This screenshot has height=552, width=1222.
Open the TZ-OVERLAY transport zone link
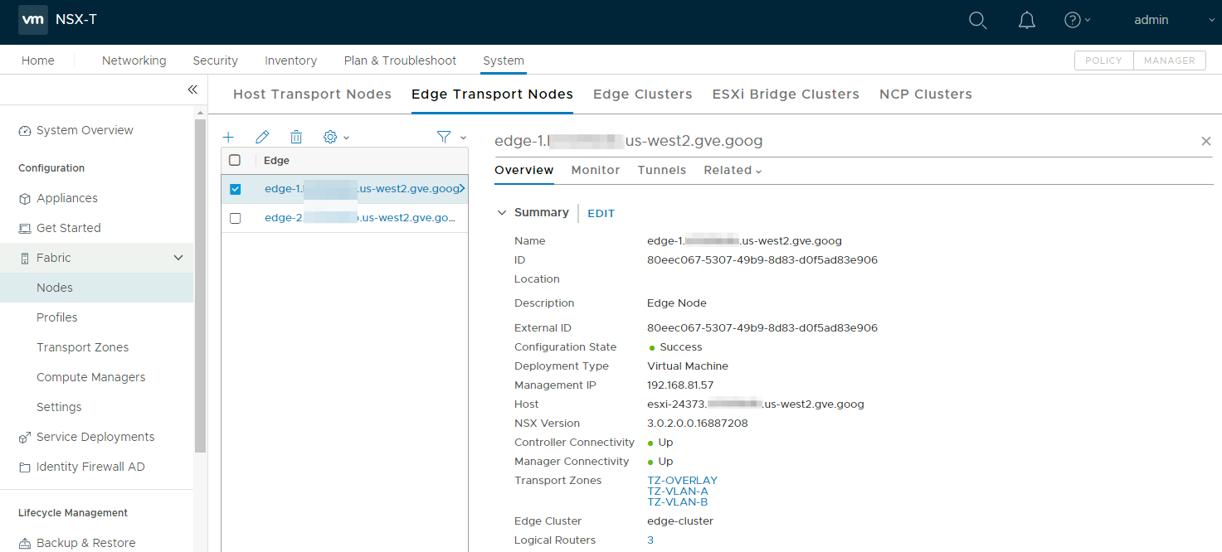coord(682,481)
